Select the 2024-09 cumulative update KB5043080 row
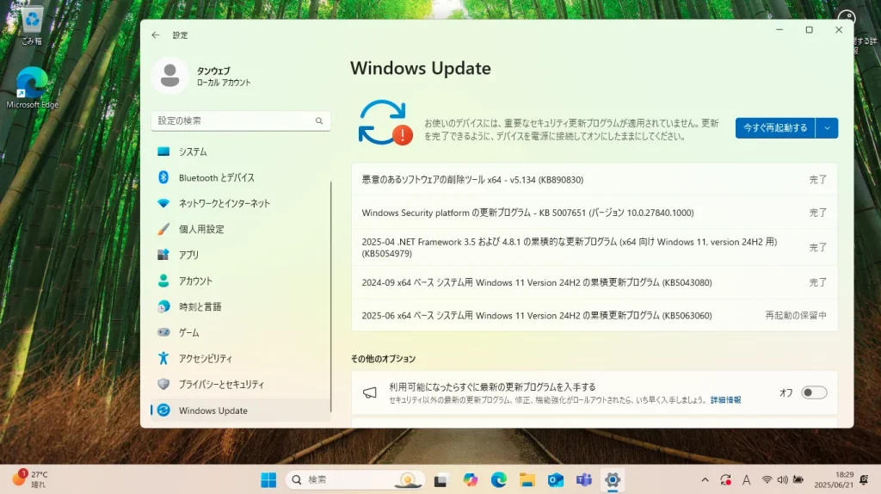 coord(595,282)
